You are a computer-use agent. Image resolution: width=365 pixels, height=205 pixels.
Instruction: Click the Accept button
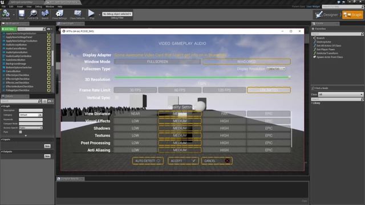pos(183,161)
